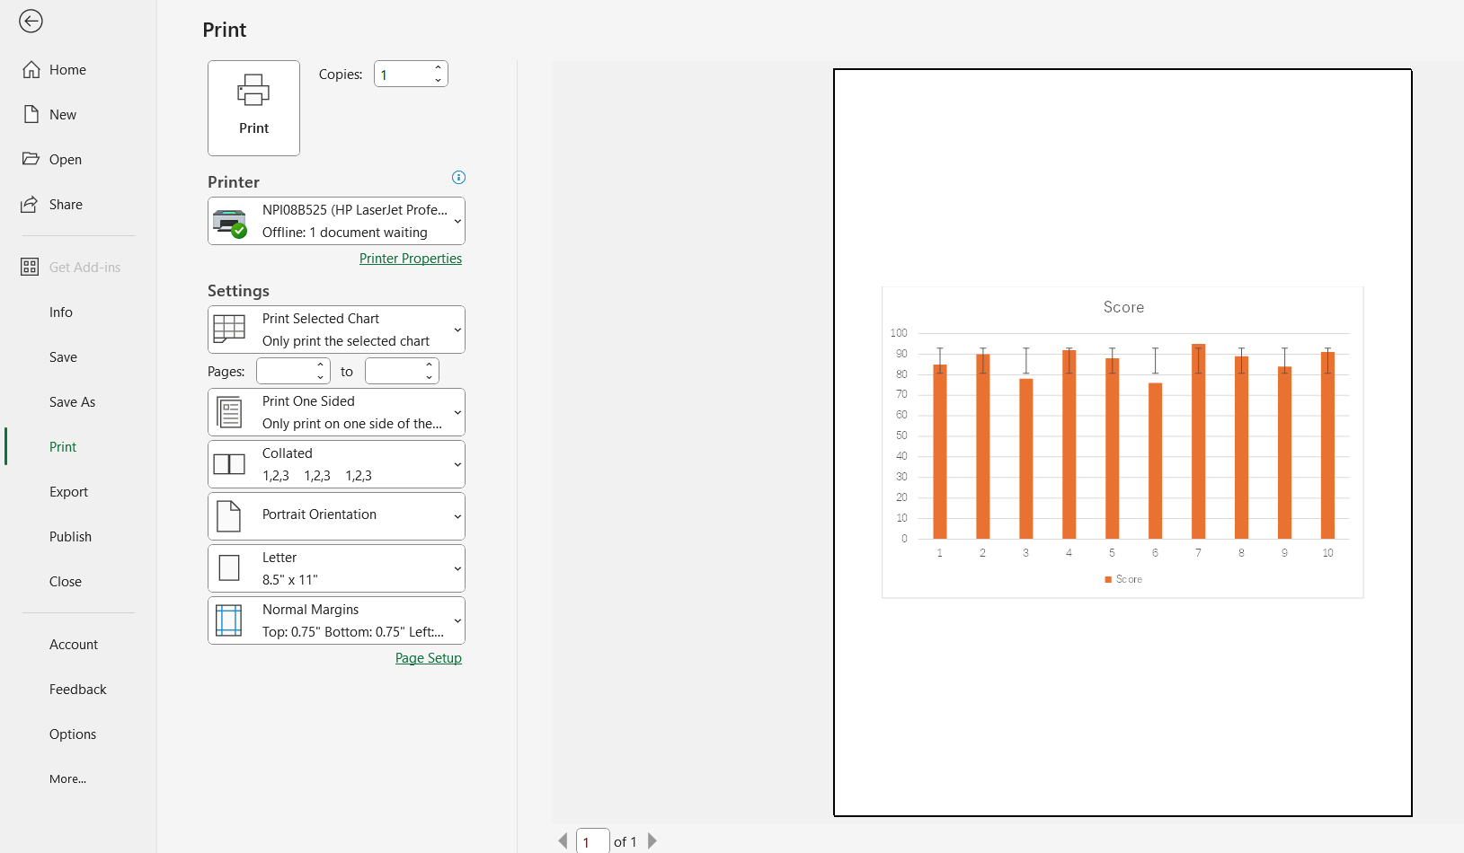Click the Home house icon

[31, 69]
